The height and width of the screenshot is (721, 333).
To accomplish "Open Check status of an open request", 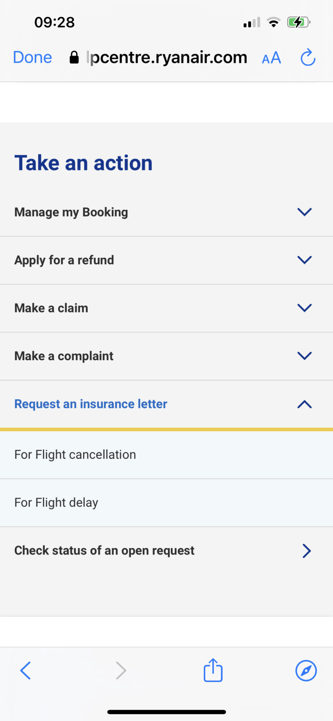I will point(104,551).
